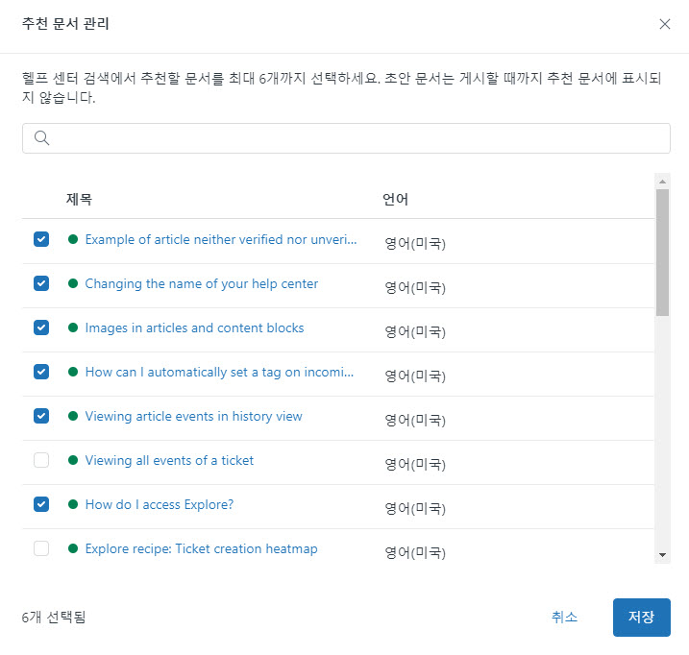Click the 취소 cancel link

564,618
